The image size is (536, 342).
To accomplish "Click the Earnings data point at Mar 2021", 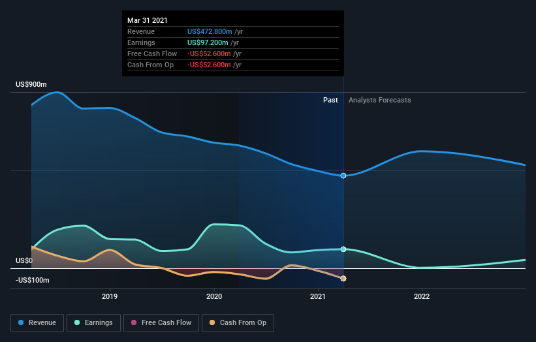I will click(343, 249).
